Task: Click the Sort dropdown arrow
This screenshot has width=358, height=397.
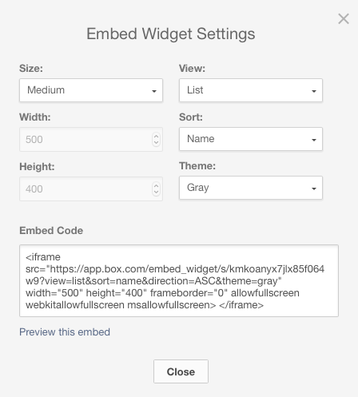Action: point(314,140)
